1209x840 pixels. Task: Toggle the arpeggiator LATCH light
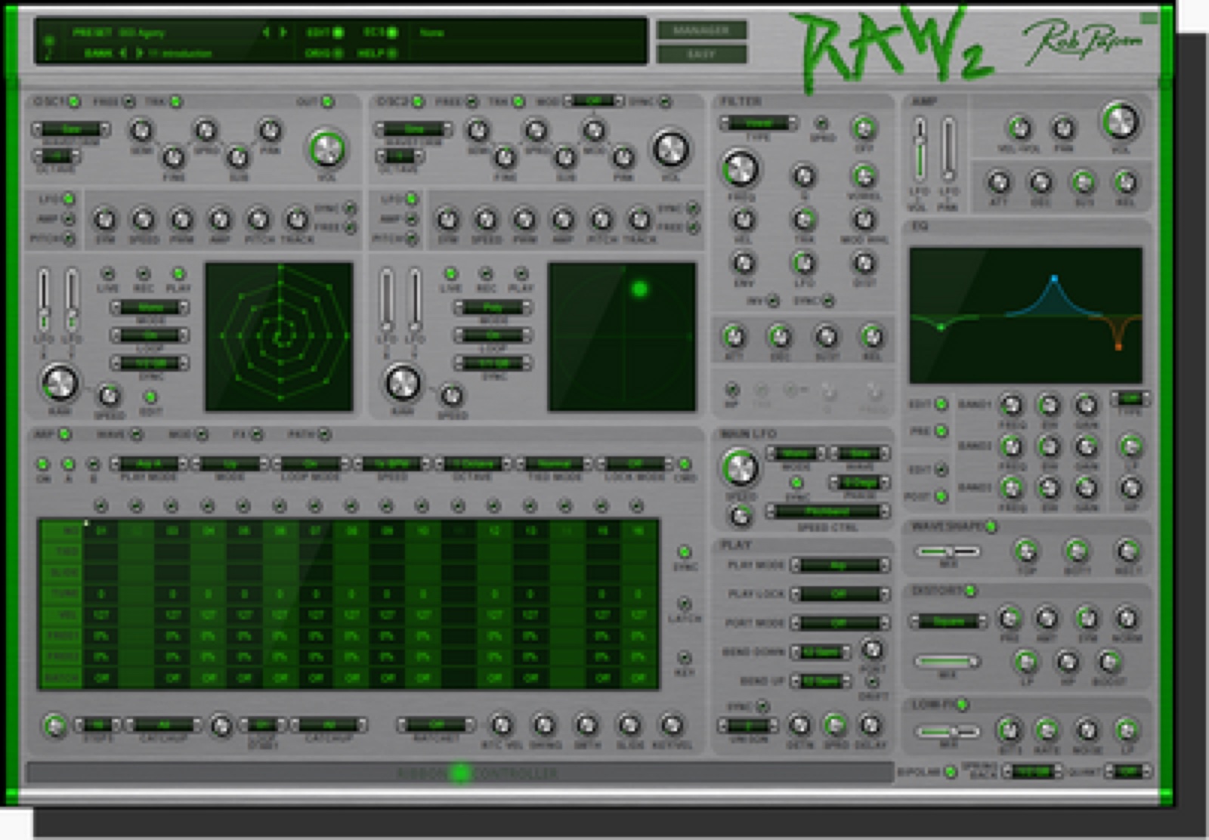tap(684, 604)
